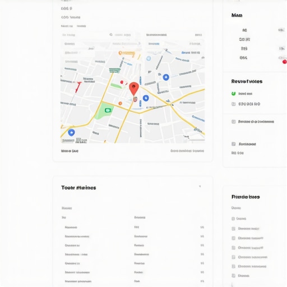This screenshot has width=287, height=287.
Task: Click the orange place label at map top
Action: [x=127, y=53]
